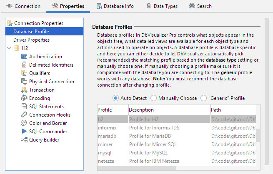Click the Color and Border icon
273x174 pixels.
[x=24, y=123]
